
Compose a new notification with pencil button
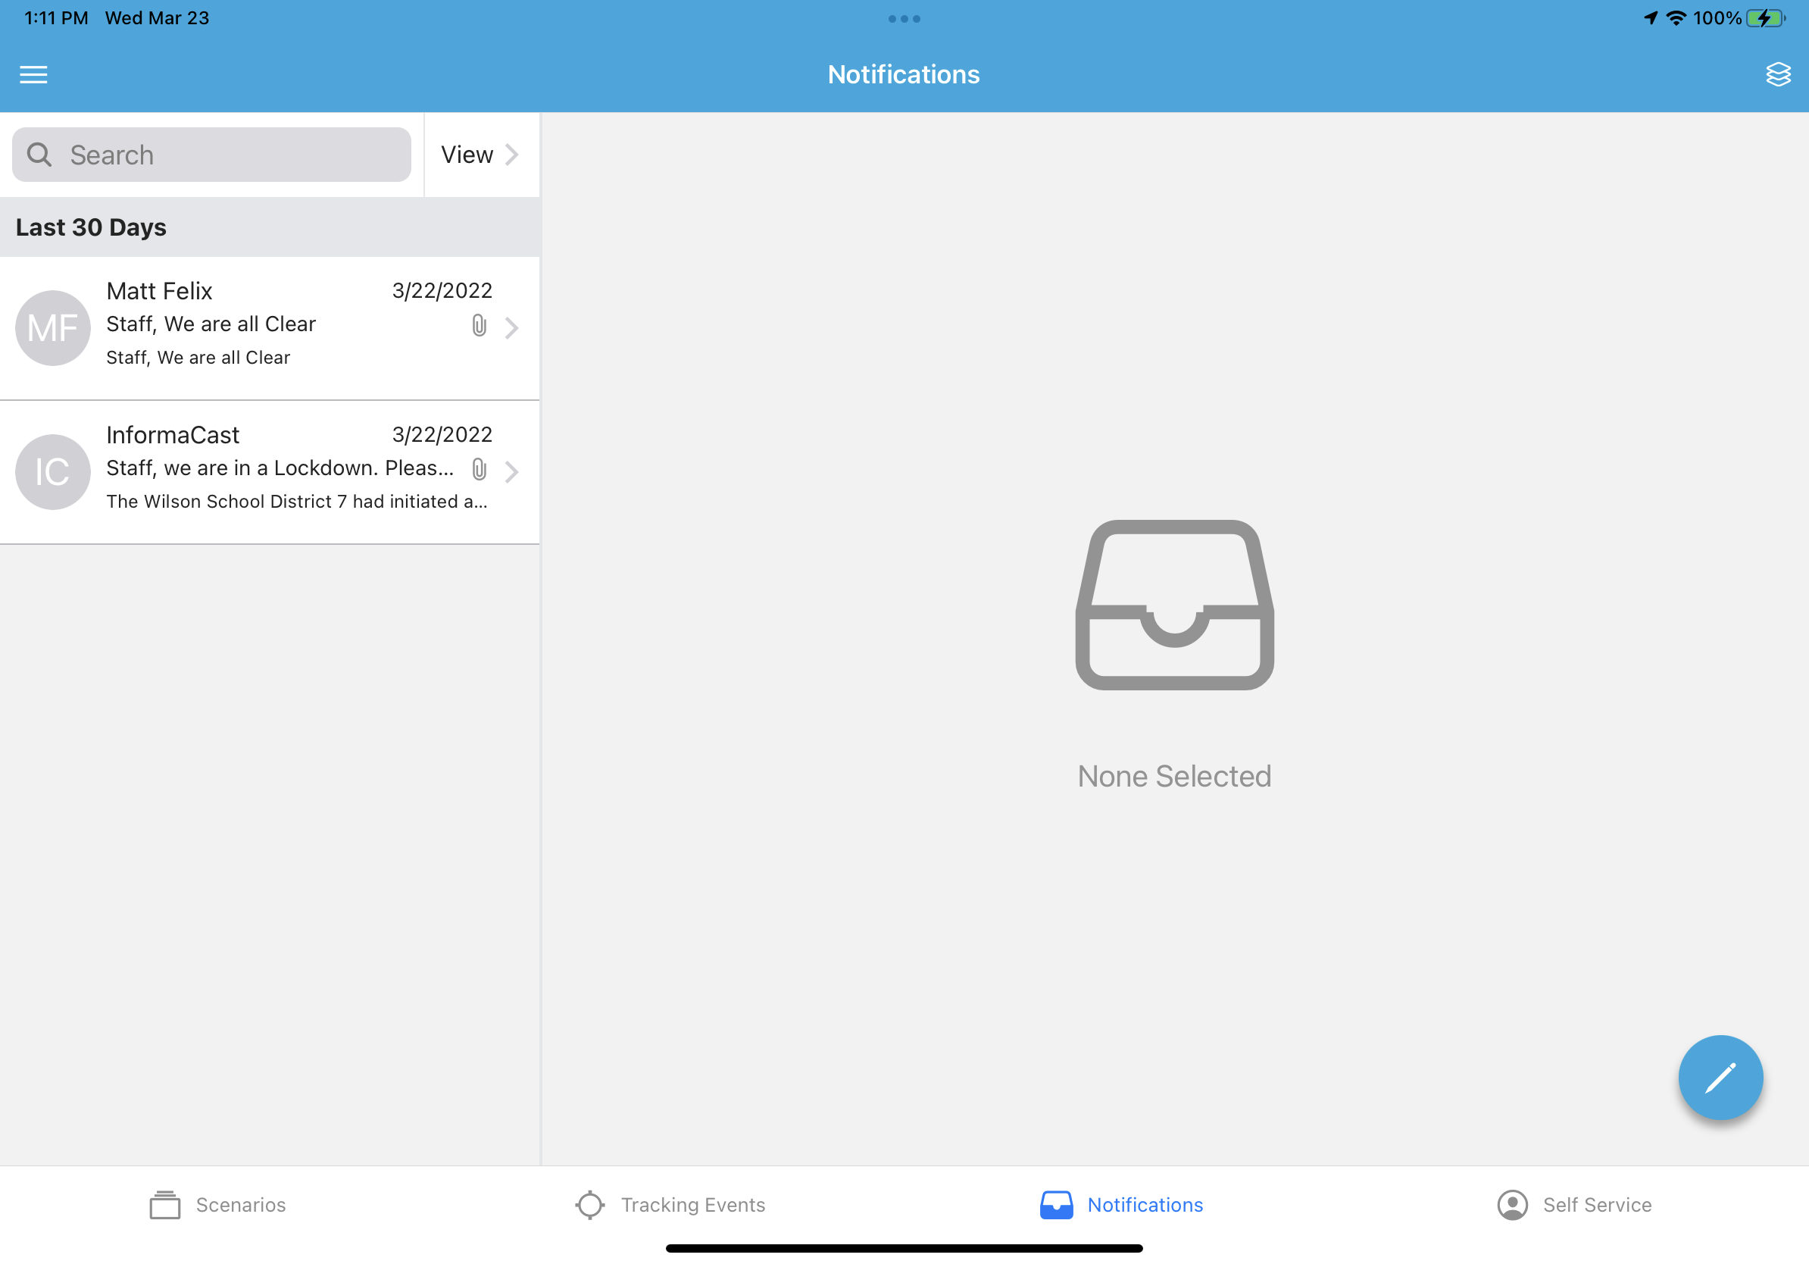[1720, 1078]
